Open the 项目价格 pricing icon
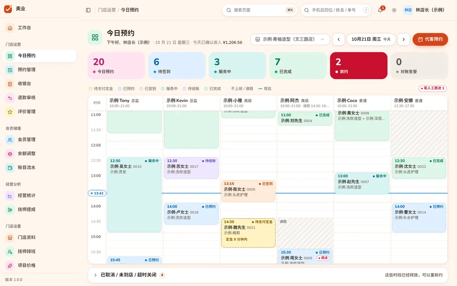 10,266
